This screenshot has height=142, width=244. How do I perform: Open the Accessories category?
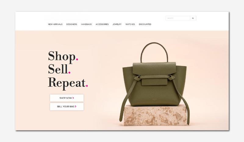pos(102,24)
